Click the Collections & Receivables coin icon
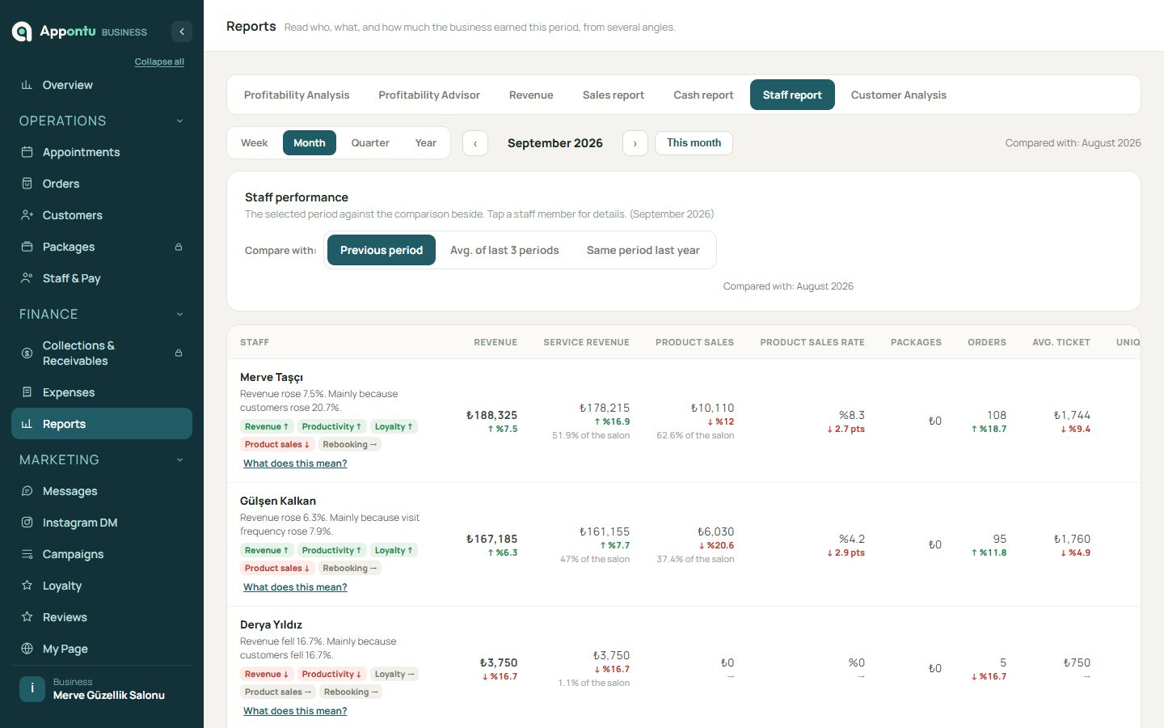Screen dimensions: 1164x728 click(27, 353)
